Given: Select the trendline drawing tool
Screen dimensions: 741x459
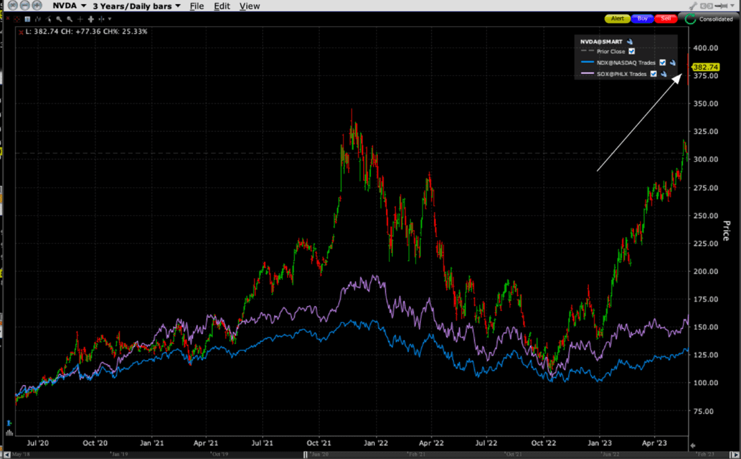Looking at the screenshot, I should [49, 19].
